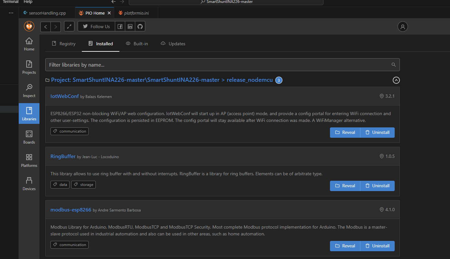Viewport: 450px width, 259px height.
Task: Reveal the IotWebConf library folder
Action: click(345, 132)
